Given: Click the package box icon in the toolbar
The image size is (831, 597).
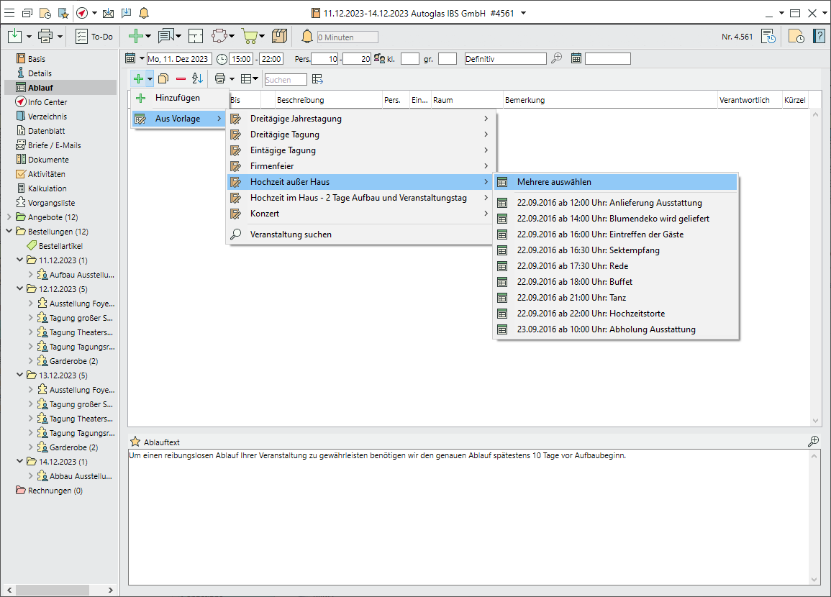Looking at the screenshot, I should click(280, 36).
